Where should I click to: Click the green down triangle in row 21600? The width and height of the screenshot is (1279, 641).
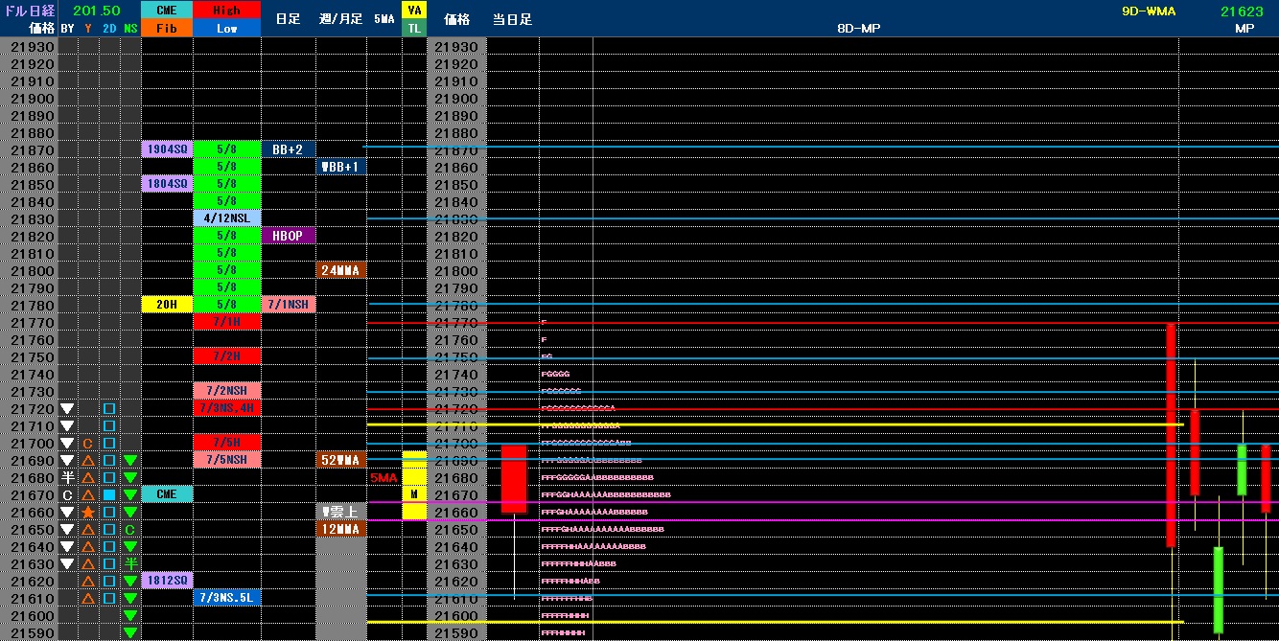click(x=130, y=616)
